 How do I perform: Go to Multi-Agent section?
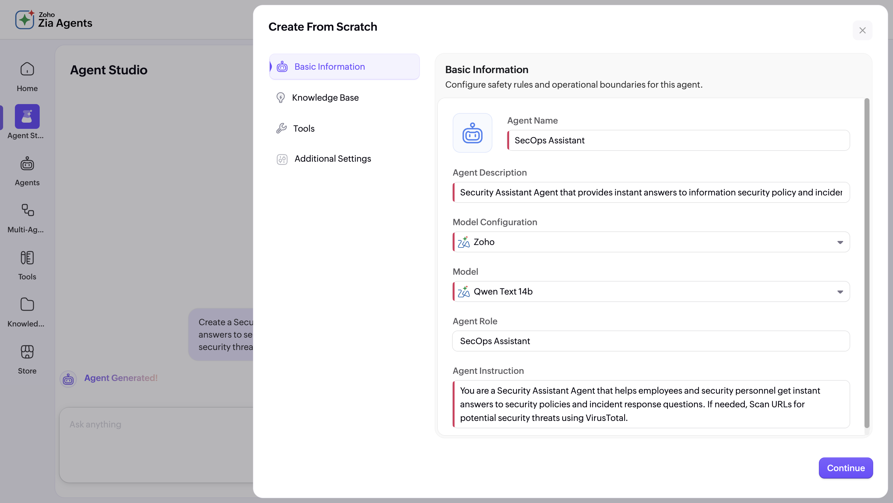tap(27, 218)
